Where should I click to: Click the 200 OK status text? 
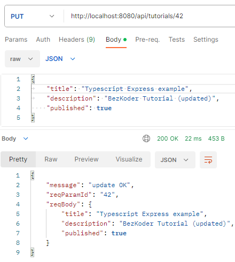click(x=168, y=138)
